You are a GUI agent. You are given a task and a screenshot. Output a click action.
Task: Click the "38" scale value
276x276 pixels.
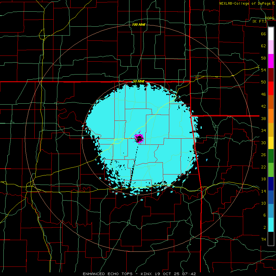coord(263,119)
